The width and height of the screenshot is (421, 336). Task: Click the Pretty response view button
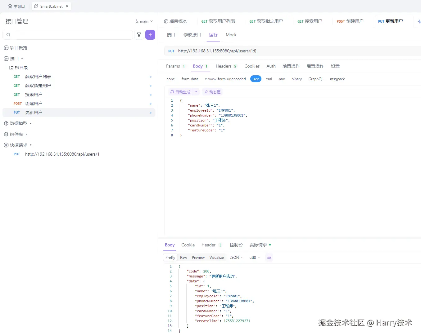coord(170,258)
